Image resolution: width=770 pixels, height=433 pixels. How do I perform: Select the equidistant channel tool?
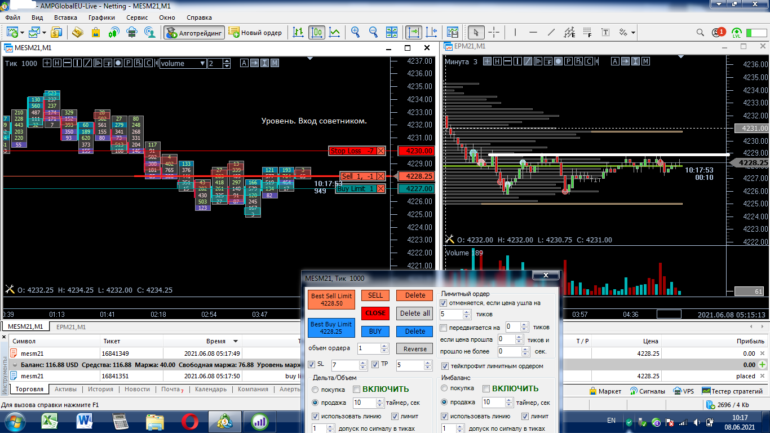click(569, 32)
